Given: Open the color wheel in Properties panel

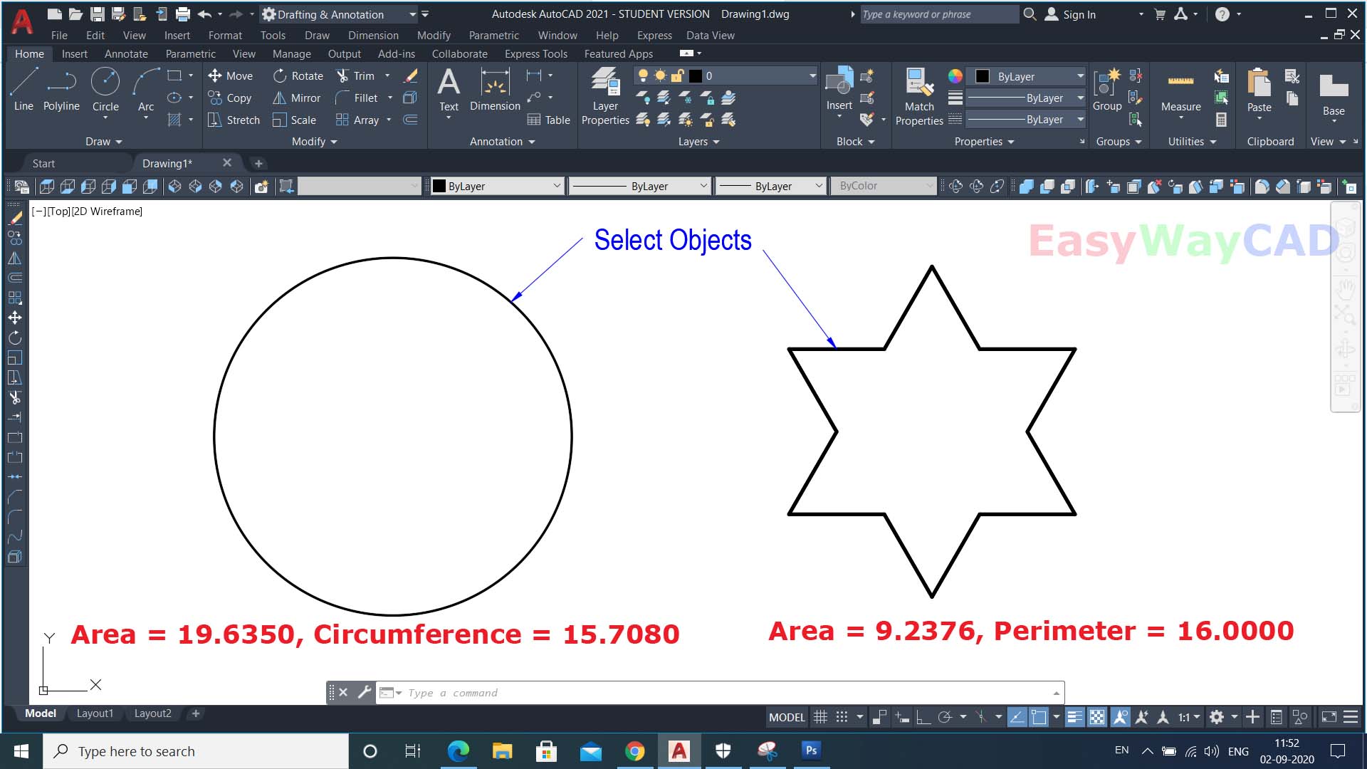Looking at the screenshot, I should pos(955,75).
